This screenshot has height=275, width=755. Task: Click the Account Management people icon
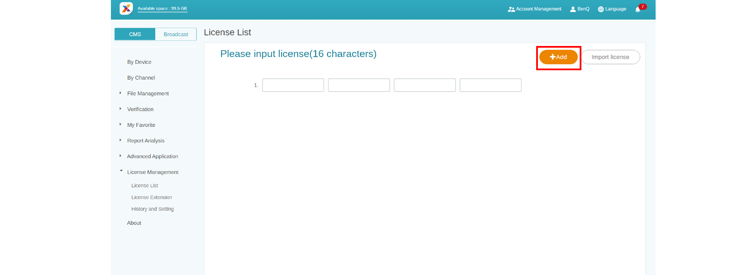[511, 9]
